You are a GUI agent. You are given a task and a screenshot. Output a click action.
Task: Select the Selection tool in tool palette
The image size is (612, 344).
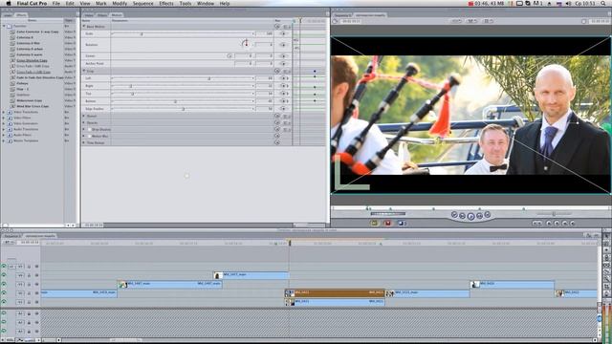point(606,236)
